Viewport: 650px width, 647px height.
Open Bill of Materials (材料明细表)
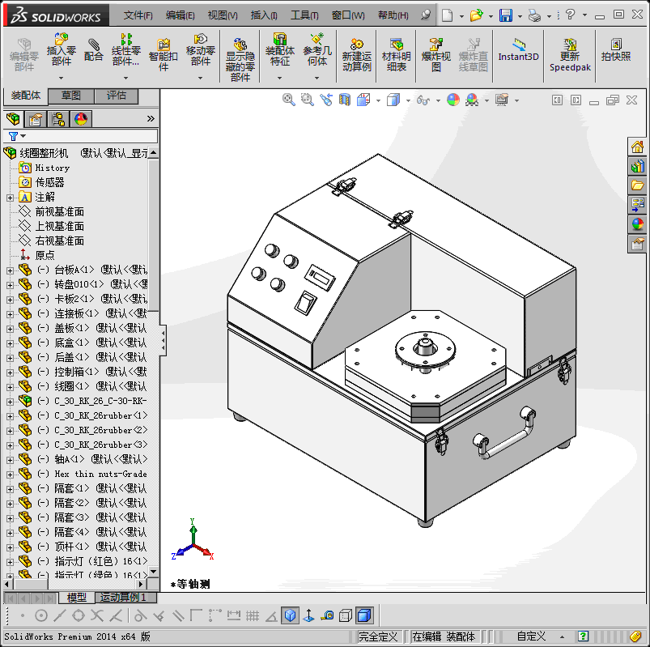click(397, 55)
